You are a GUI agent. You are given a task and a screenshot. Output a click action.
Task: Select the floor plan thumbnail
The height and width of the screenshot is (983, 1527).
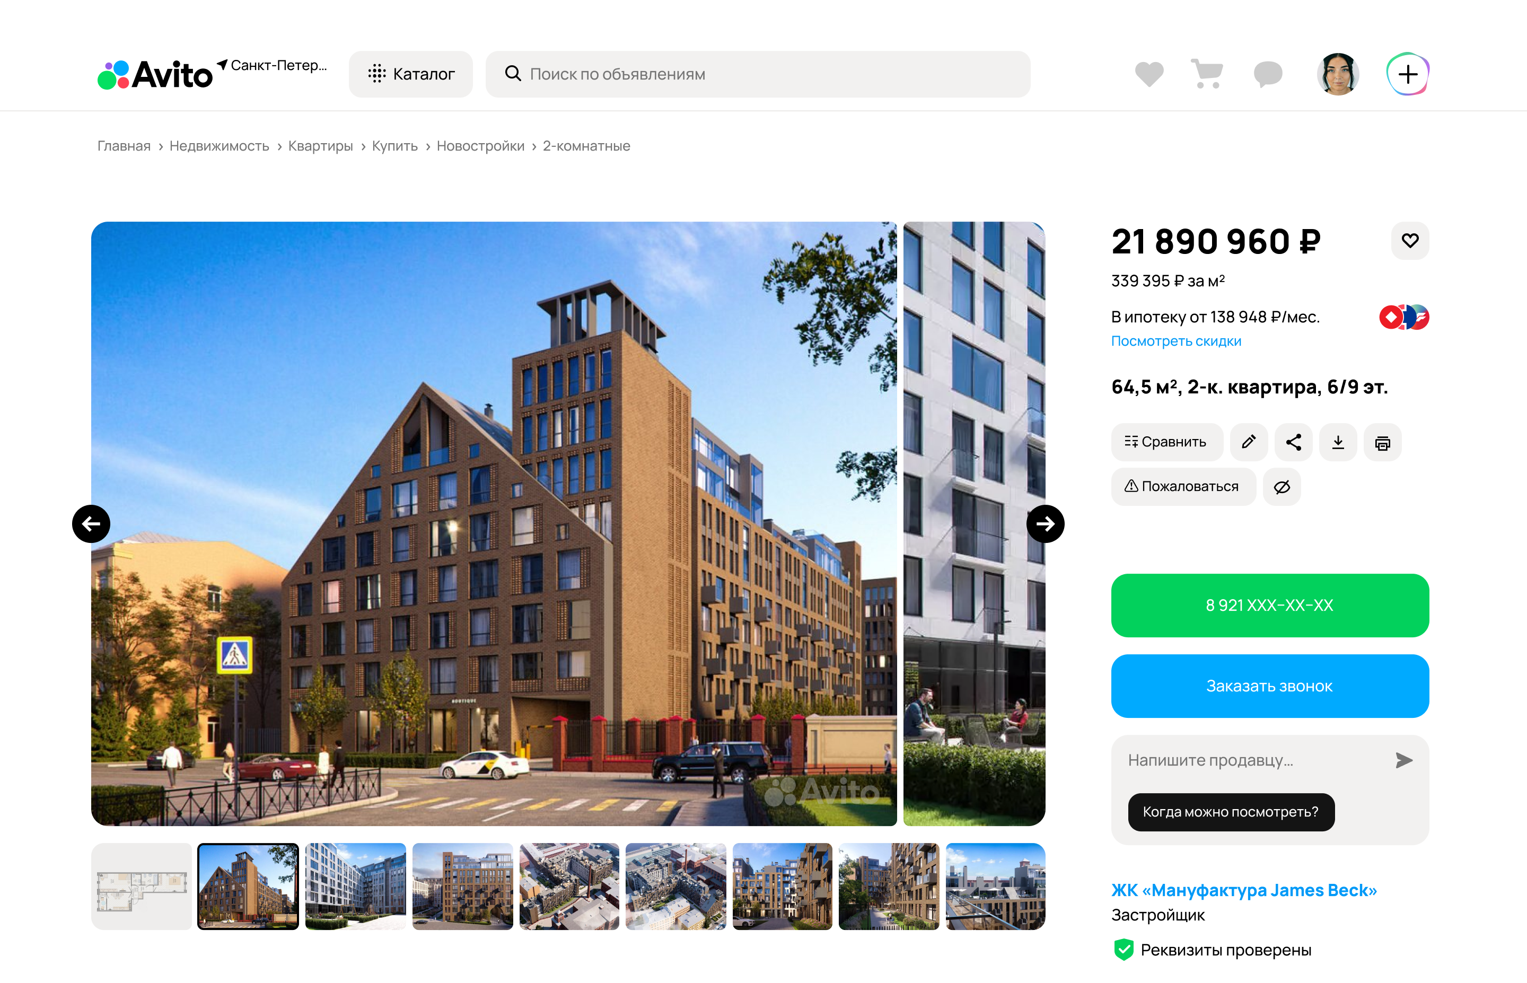(141, 886)
